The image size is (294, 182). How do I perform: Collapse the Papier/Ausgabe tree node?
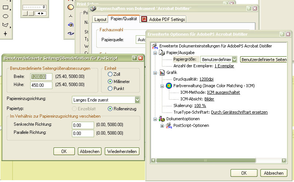pos(155,53)
